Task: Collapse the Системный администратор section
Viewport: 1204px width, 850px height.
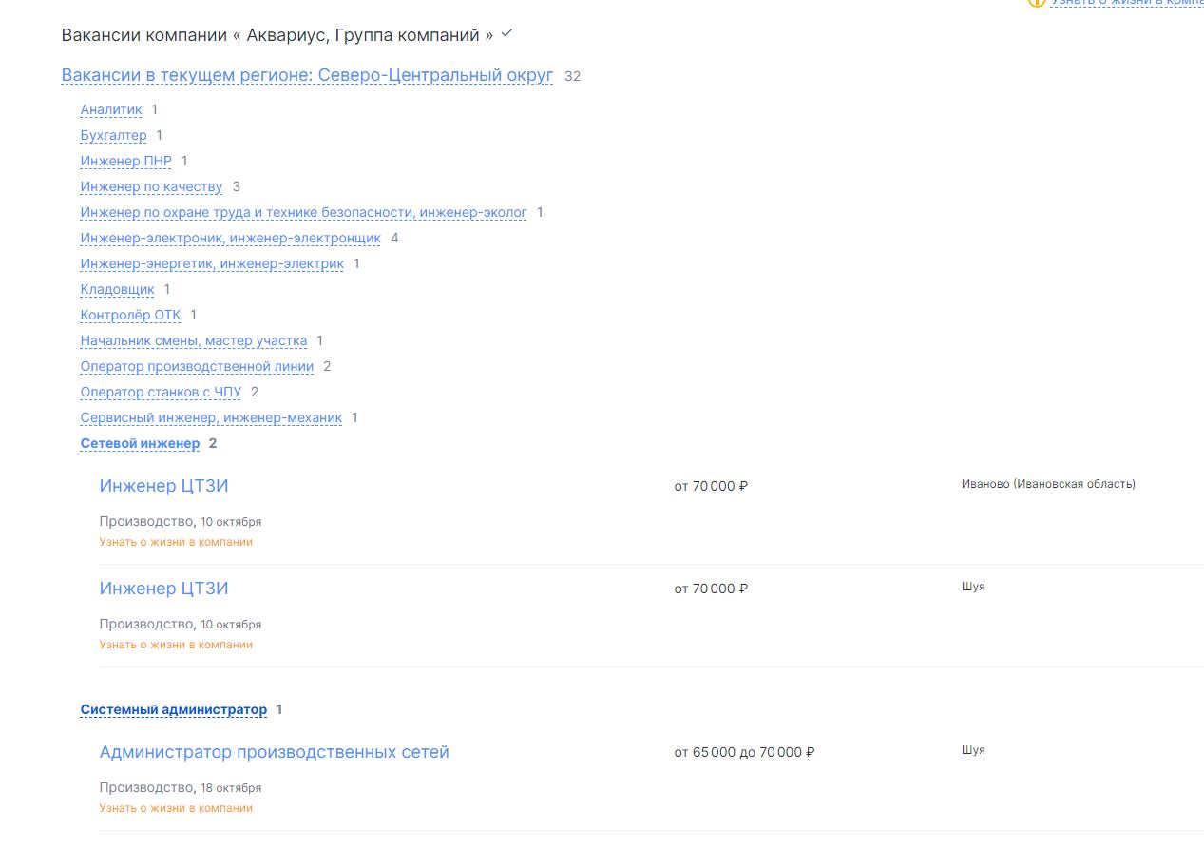Action: point(174,710)
